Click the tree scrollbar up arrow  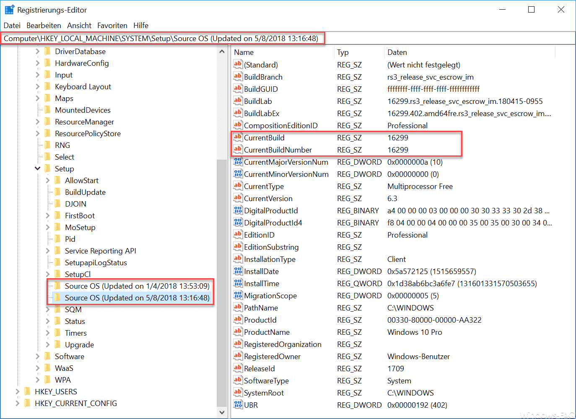pyautogui.click(x=222, y=52)
